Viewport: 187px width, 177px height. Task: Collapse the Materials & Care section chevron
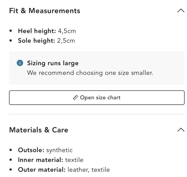point(181,130)
